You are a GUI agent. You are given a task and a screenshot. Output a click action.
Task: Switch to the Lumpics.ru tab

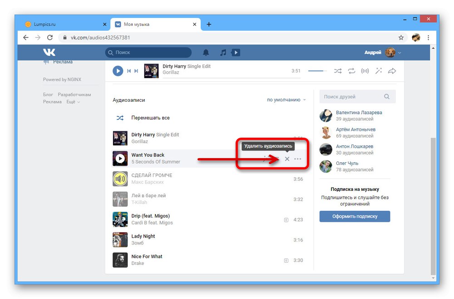[66, 25]
